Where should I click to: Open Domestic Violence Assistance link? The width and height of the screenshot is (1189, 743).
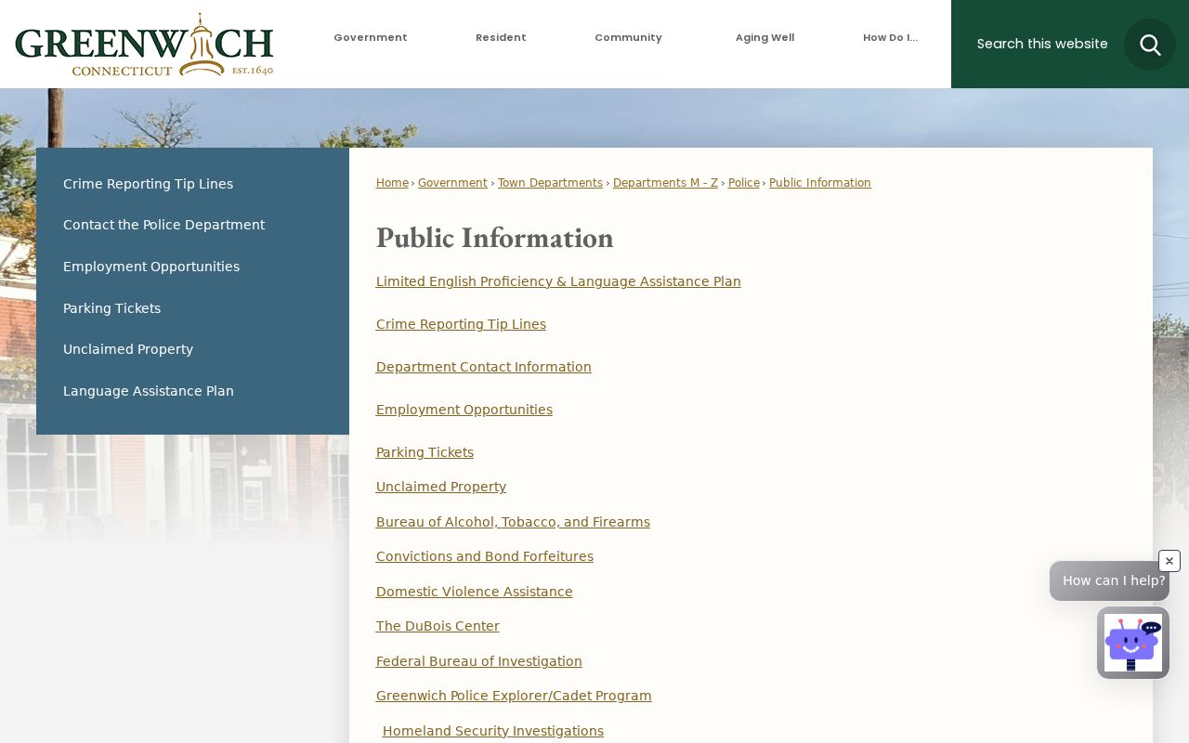click(x=475, y=592)
